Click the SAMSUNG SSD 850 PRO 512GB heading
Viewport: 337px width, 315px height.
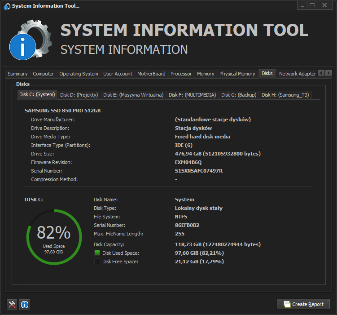[x=62, y=111]
